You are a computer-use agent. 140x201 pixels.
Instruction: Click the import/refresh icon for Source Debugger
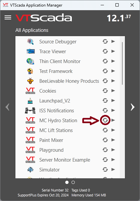click(x=105, y=41)
